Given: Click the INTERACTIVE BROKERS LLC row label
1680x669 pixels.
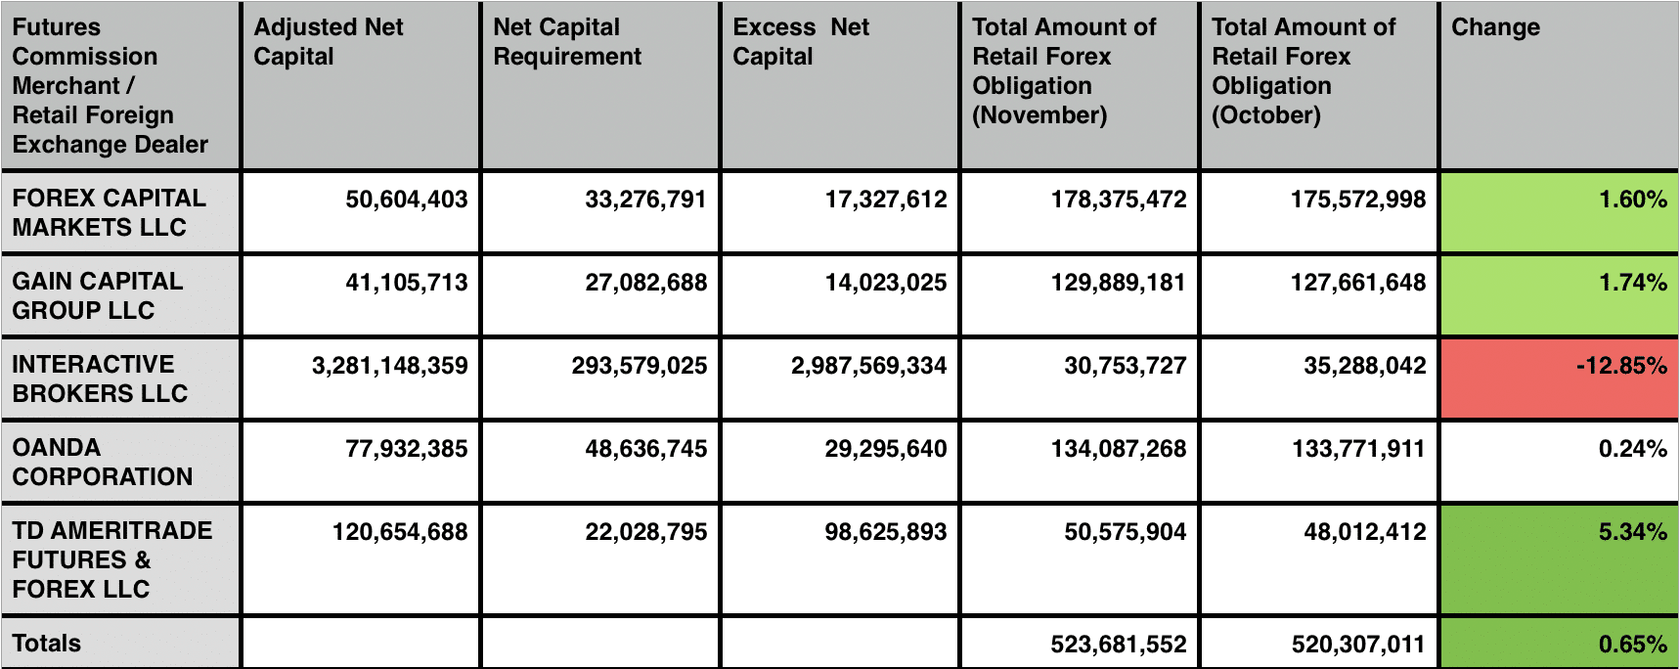Looking at the screenshot, I should point(99,379).
